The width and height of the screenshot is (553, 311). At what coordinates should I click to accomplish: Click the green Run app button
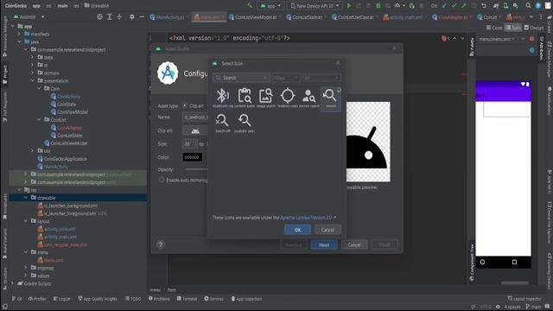[349, 6]
